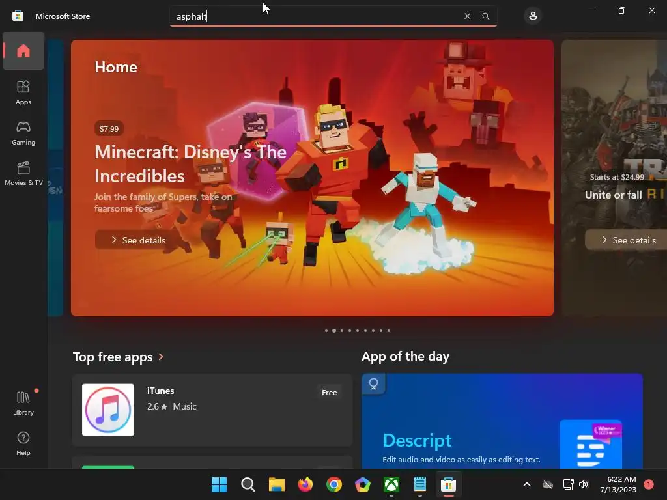Open the Xbox app from taskbar
This screenshot has width=667, height=500.
(x=391, y=484)
